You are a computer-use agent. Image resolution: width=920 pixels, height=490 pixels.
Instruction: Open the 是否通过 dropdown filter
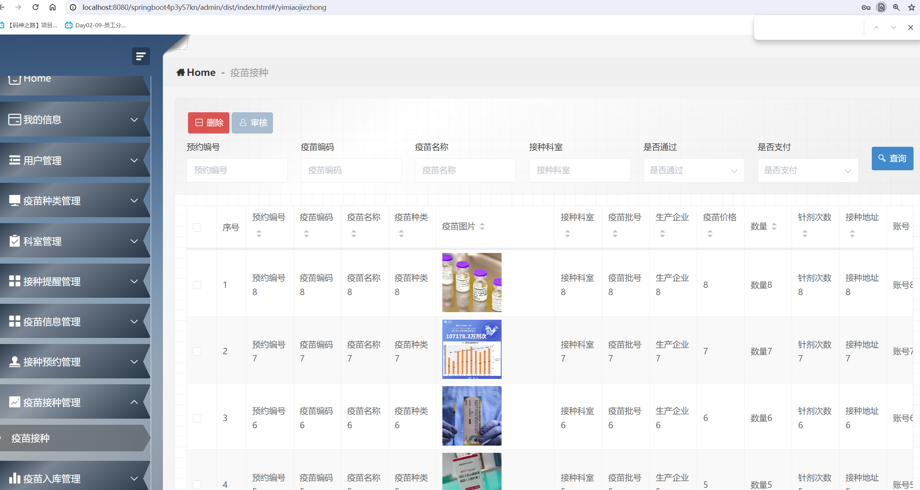click(693, 170)
